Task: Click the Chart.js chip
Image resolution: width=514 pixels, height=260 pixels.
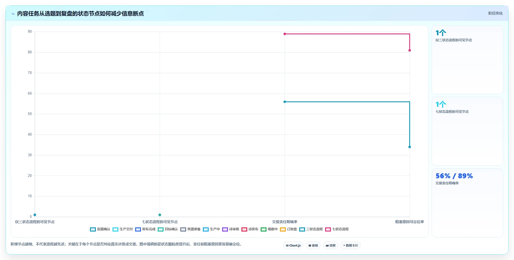Action: 293,245
